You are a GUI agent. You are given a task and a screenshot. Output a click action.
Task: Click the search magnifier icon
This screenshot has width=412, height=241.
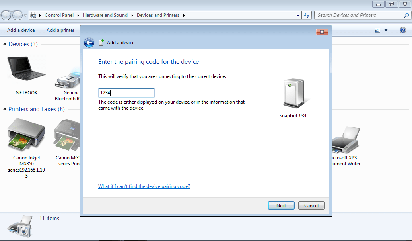point(406,15)
